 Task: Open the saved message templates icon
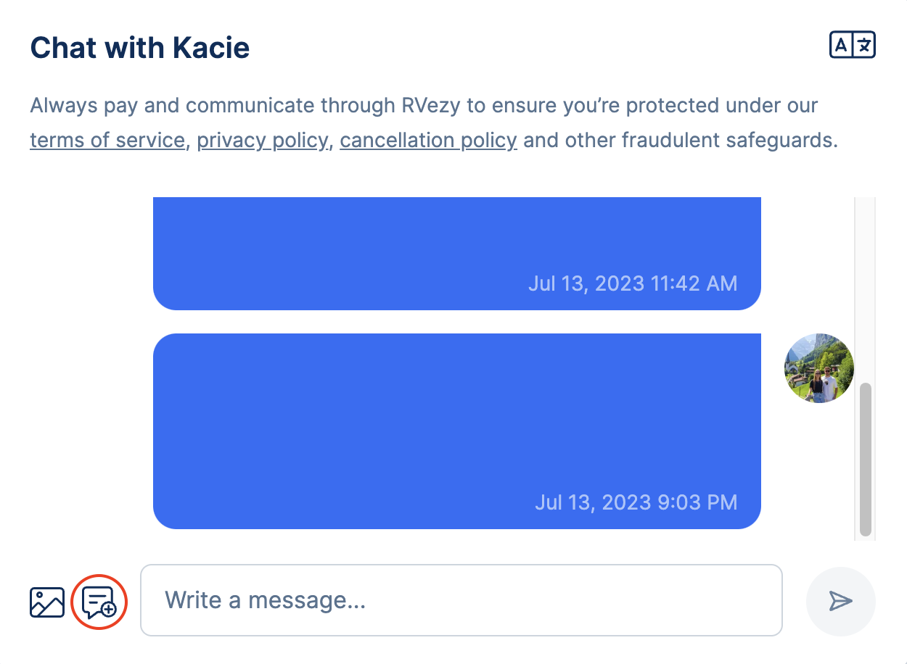(99, 602)
